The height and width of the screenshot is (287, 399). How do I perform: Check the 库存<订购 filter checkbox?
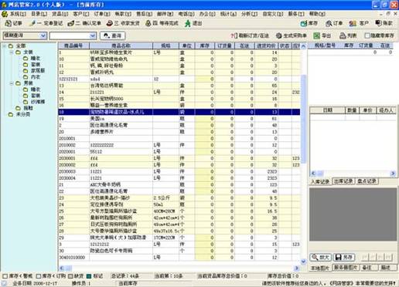(x=39, y=276)
